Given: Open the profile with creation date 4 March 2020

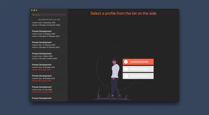Looking at the screenshot, I should click(x=49, y=56).
